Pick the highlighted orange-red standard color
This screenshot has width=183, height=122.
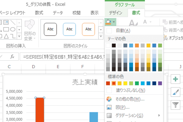tap(114, 83)
